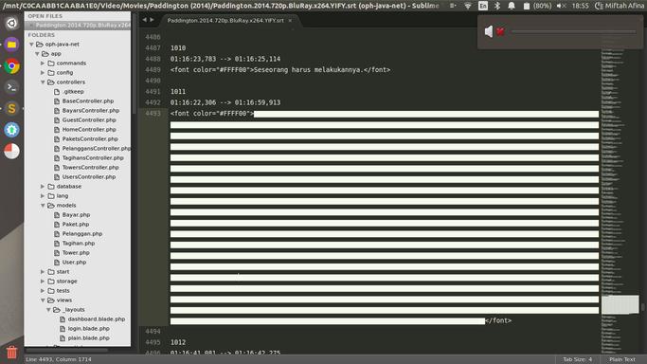Go to previous tab with left arrow
This screenshot has width=647, height=364.
click(x=144, y=19)
